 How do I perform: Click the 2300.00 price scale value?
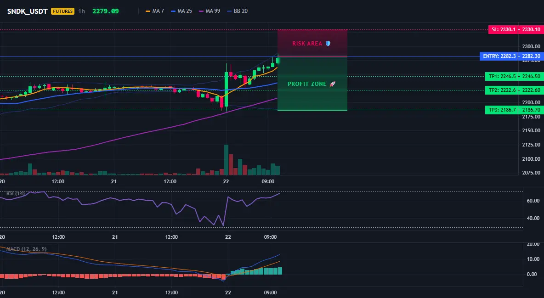[531, 46]
